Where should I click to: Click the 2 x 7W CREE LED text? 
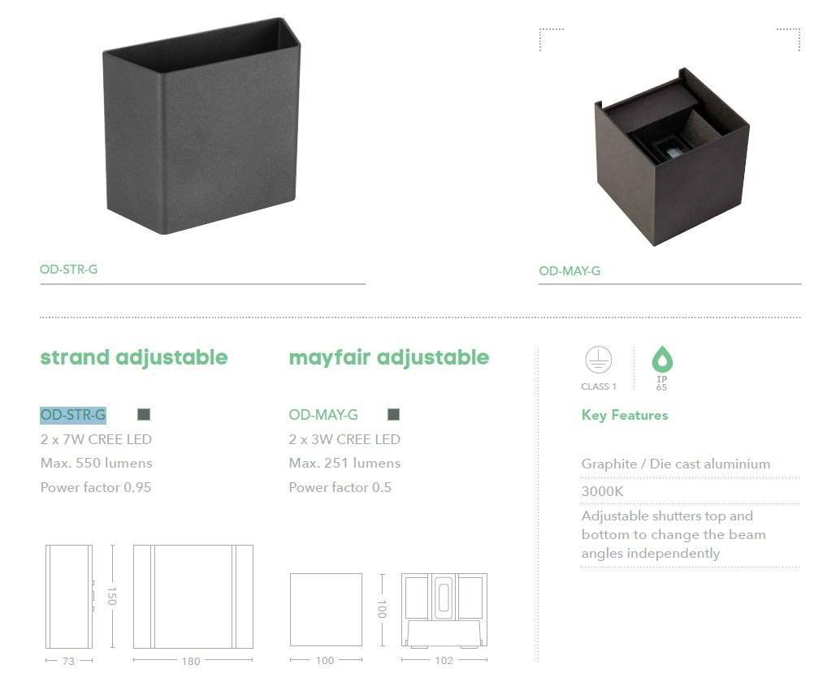tap(96, 439)
